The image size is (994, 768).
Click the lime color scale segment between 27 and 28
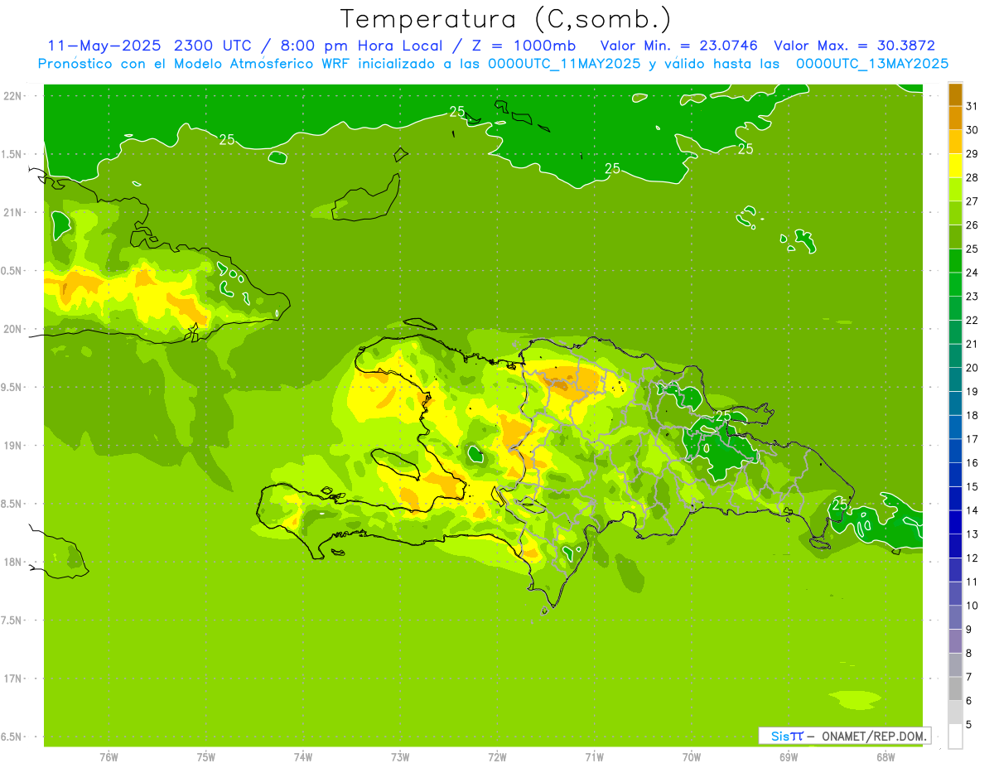pyautogui.click(x=955, y=189)
